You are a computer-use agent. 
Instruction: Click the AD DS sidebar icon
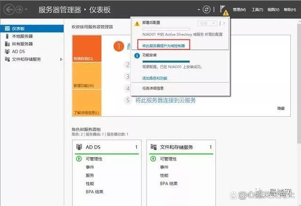(8, 51)
